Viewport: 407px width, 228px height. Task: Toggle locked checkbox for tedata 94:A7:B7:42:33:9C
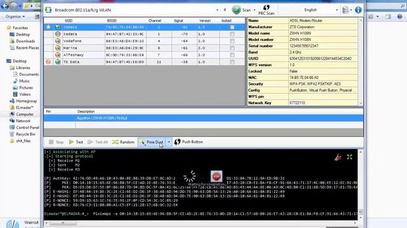tap(232, 34)
